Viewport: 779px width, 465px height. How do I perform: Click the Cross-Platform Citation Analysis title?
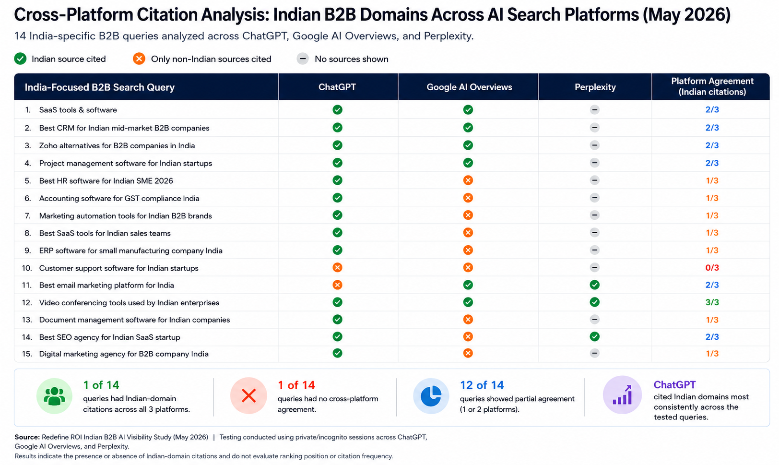(372, 15)
